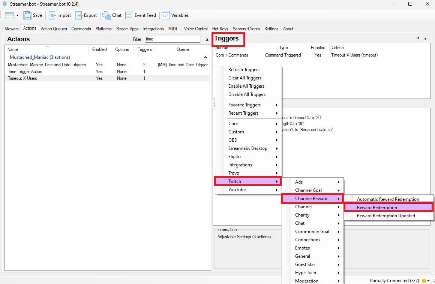Click the Export toolbar icon
The height and width of the screenshot is (284, 435).
(79, 15)
